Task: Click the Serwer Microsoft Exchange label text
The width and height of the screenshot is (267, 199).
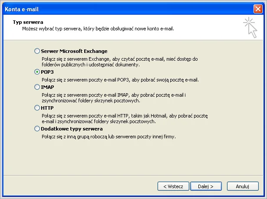Action: click(74, 51)
